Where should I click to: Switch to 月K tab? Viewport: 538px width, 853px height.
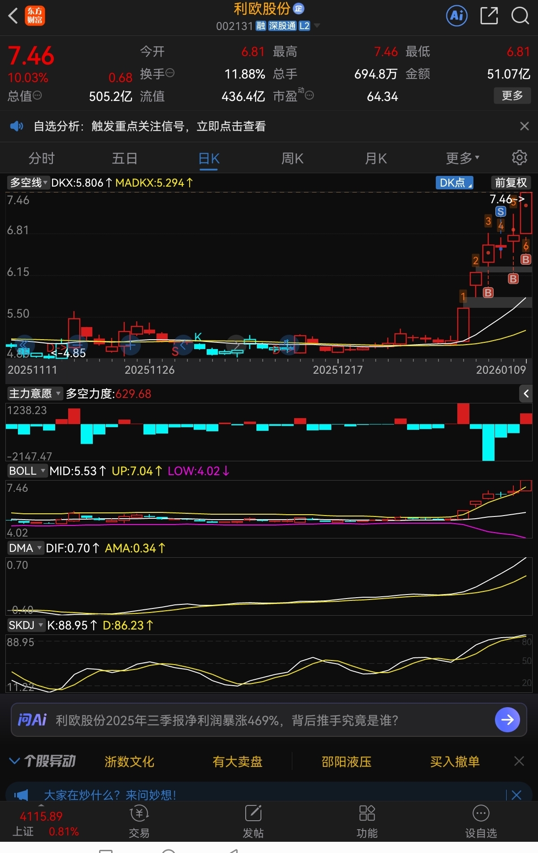click(x=376, y=158)
